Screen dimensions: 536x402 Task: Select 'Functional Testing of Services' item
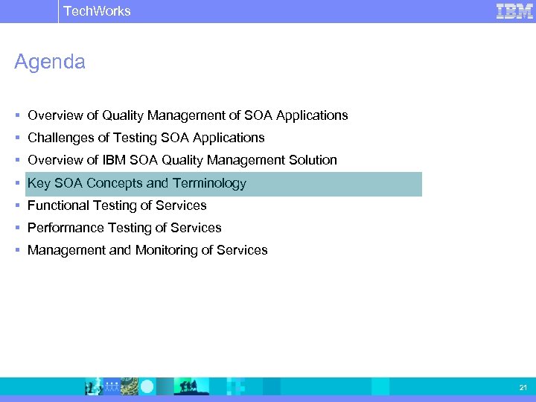point(117,205)
